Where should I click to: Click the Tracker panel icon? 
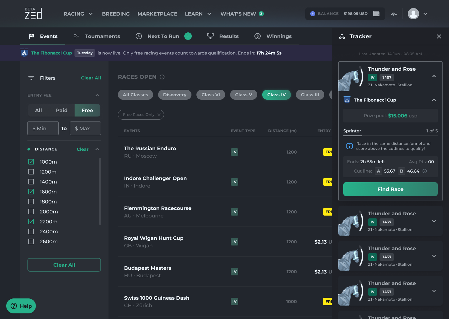342,36
